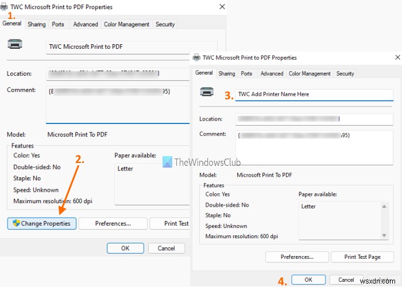402x287 pixels.
Task: Click scroll up arrow in right Paper available list
Action: click(384, 206)
